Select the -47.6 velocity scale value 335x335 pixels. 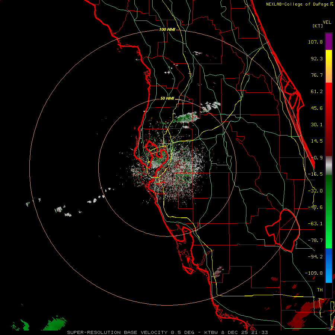point(315,207)
